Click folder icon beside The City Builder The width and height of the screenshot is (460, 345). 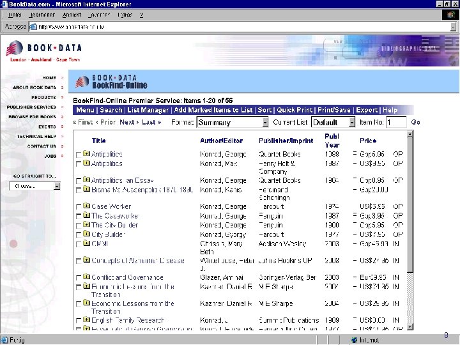pyautogui.click(x=86, y=224)
